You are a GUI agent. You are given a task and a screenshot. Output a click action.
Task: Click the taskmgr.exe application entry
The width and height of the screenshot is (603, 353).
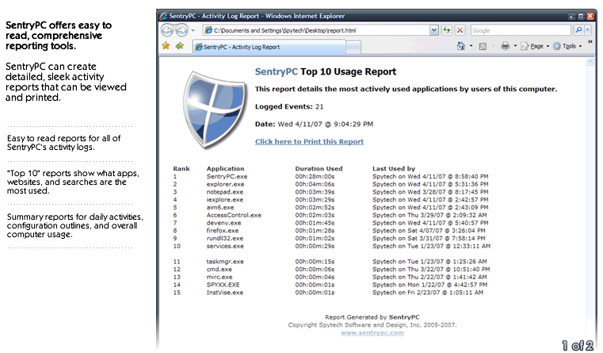pos(225,262)
